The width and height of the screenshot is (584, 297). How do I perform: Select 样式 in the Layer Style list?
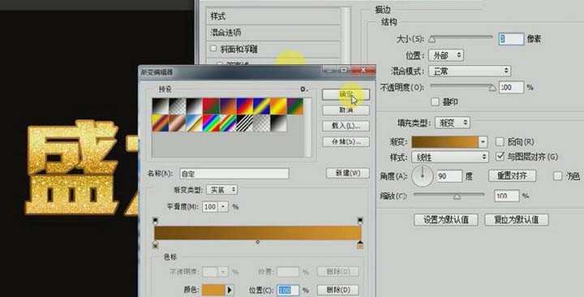(x=274, y=16)
